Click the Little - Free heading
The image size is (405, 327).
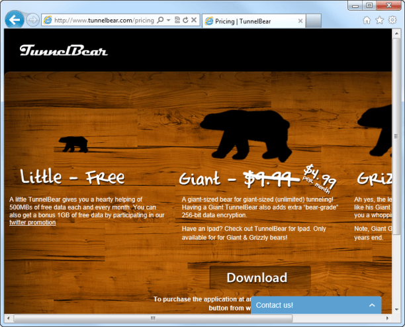(72, 177)
